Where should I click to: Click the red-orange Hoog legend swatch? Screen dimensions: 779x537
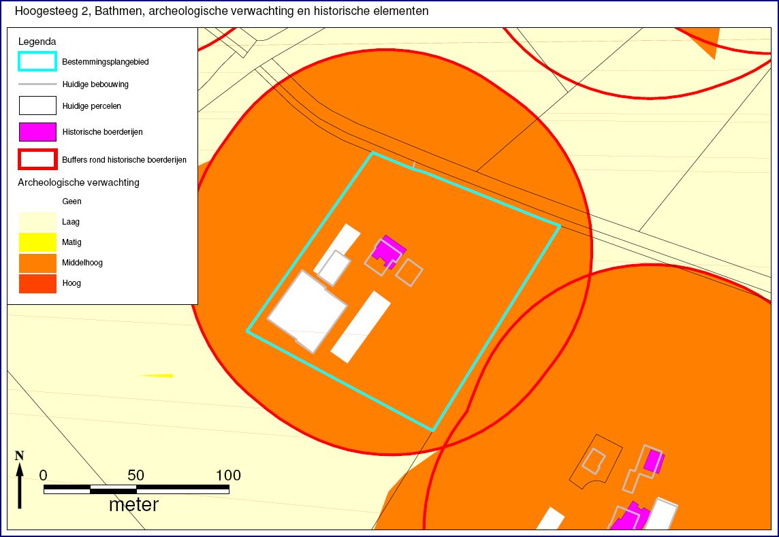coord(37,283)
